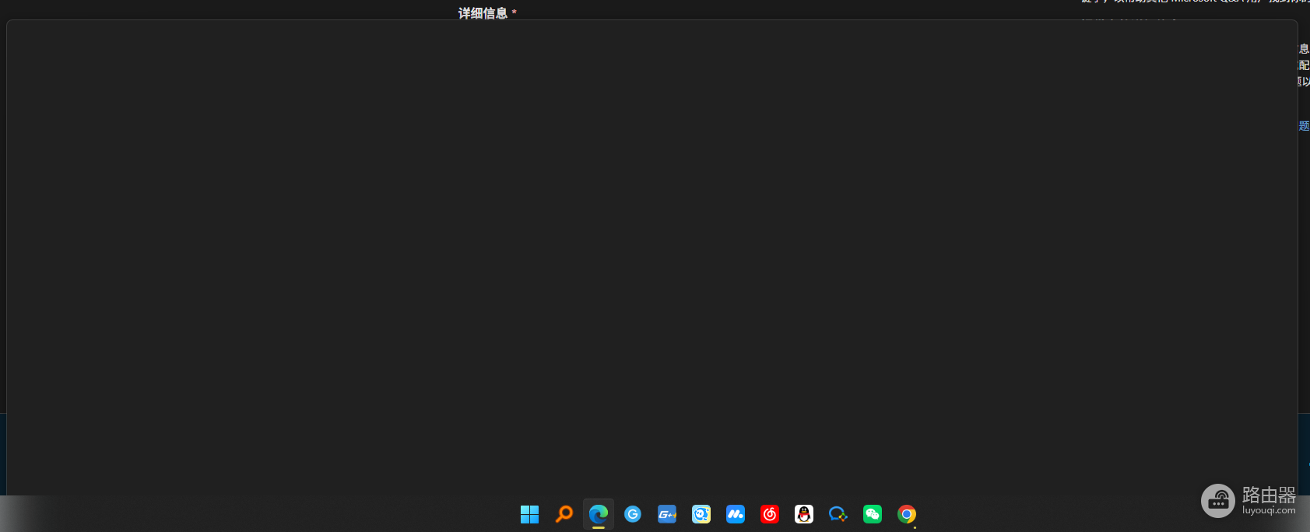Open the orange magnifier search icon
The image size is (1310, 532).
564,514
